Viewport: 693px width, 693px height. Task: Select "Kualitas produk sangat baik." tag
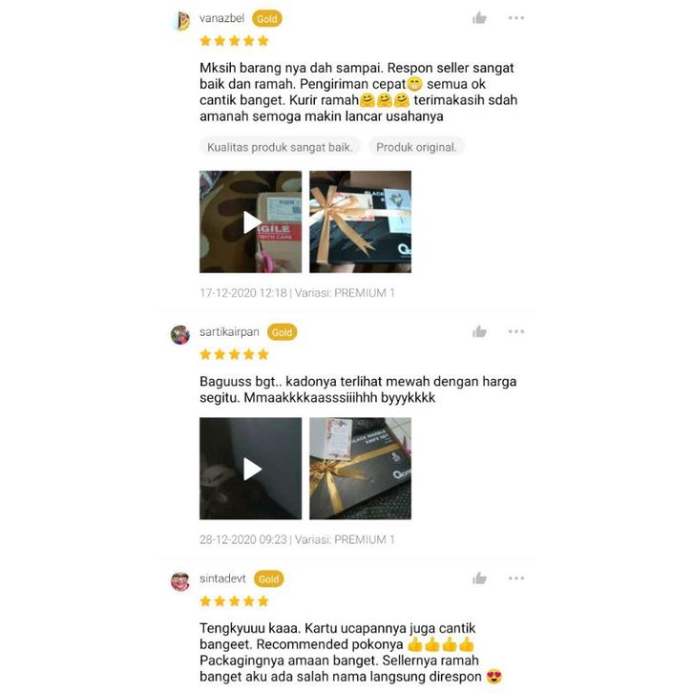[x=281, y=147]
